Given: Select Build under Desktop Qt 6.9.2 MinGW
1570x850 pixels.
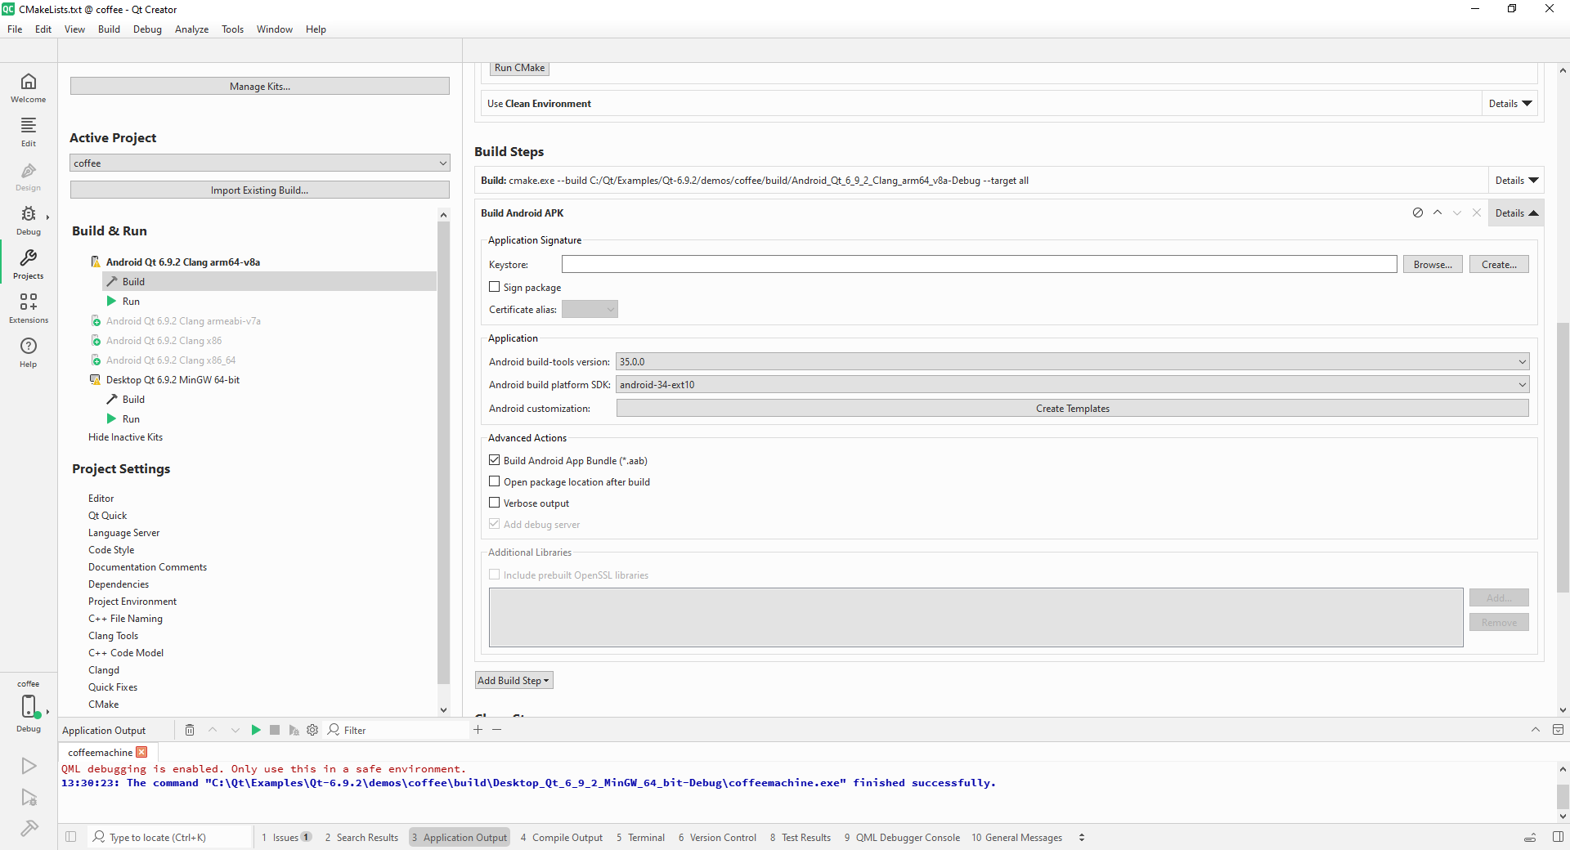Looking at the screenshot, I should (x=133, y=399).
